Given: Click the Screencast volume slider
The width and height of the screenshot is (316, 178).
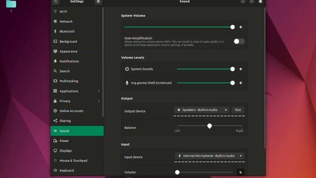Looking at the screenshot, I should (205, 83).
